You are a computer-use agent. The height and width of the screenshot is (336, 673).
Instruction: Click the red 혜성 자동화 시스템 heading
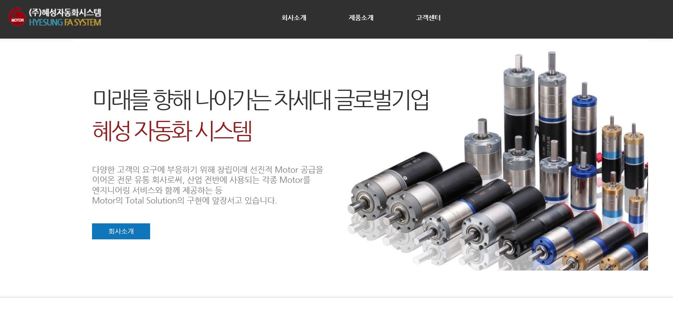pyautogui.click(x=172, y=131)
